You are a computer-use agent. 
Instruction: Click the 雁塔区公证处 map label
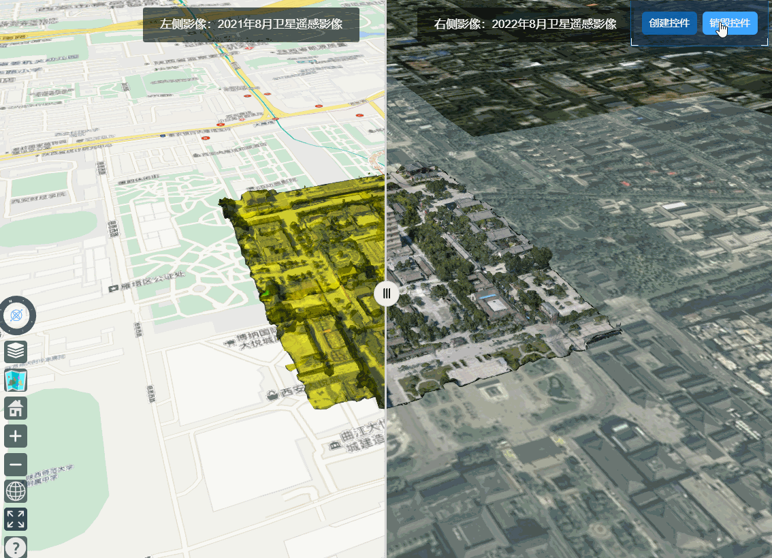142,289
